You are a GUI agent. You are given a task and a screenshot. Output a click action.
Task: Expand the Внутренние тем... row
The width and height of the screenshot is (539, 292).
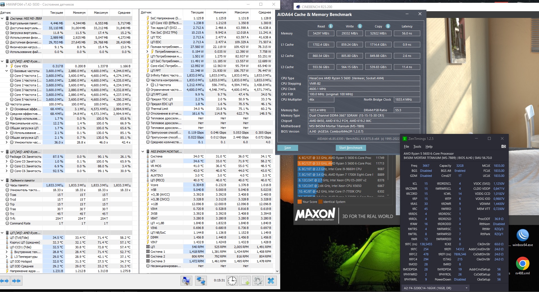[x=7, y=252]
